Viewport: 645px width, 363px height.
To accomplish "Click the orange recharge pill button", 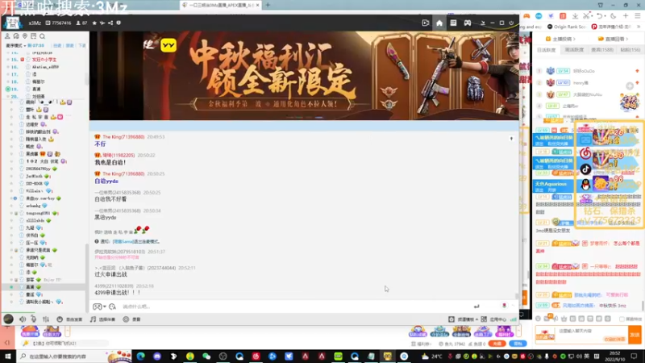I will click(x=497, y=344).
